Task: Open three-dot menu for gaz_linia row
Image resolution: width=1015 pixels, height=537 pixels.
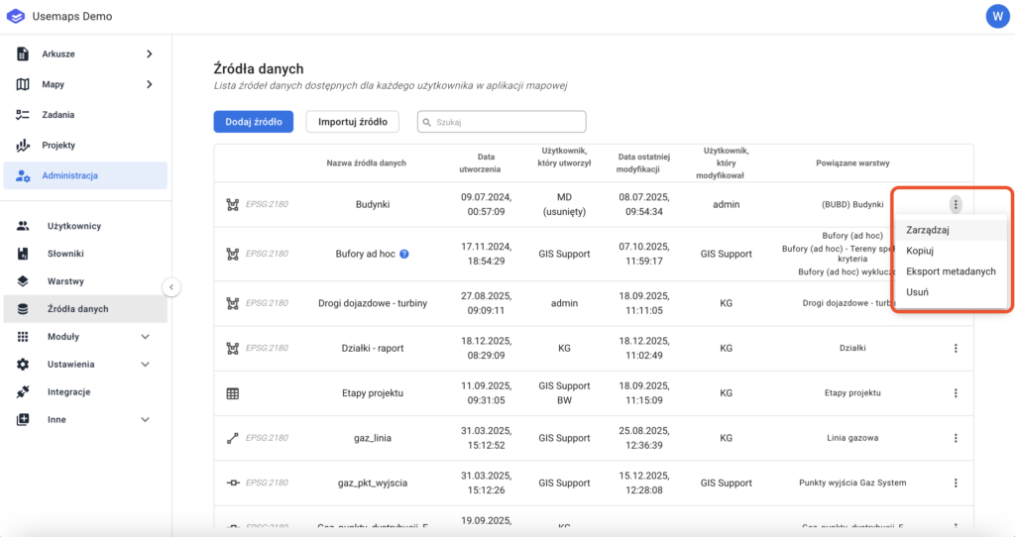Action: coord(956,438)
